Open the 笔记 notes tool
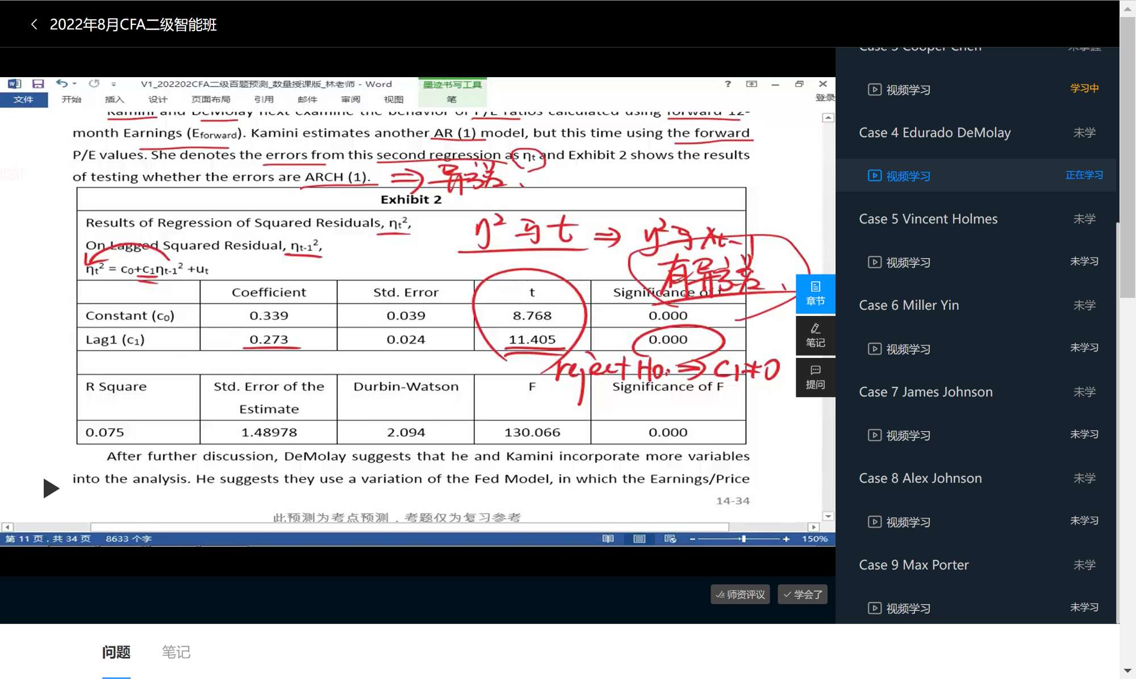 (815, 336)
